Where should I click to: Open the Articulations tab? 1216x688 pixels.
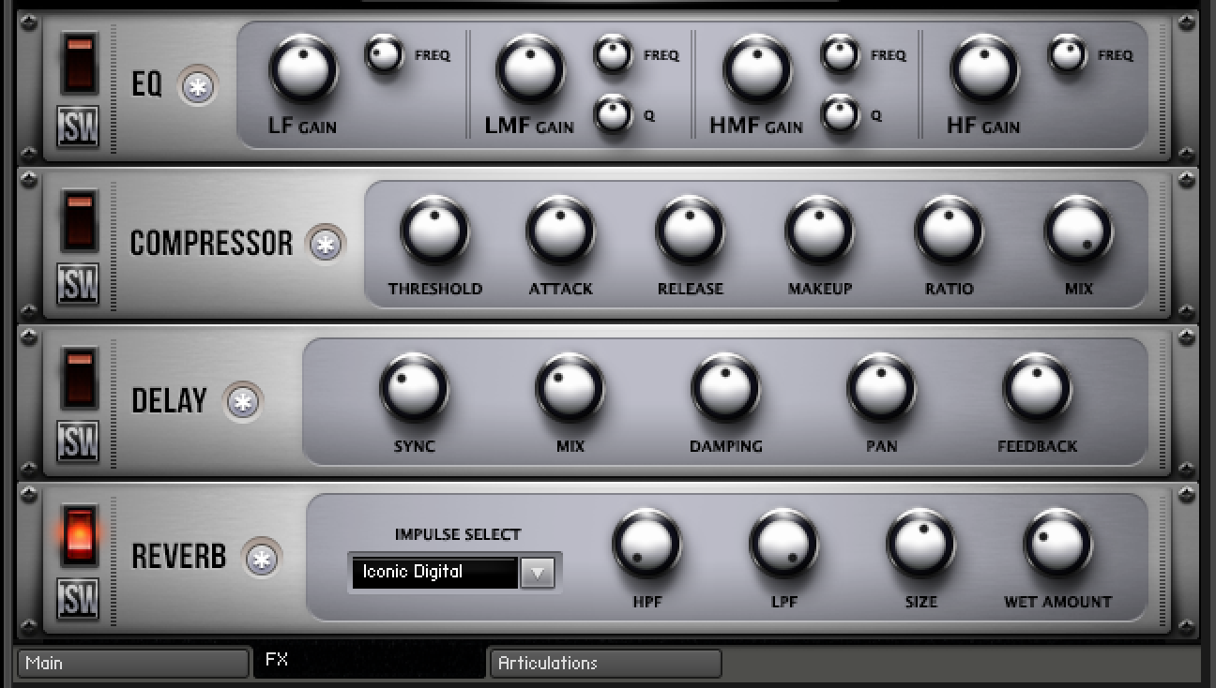(603, 664)
